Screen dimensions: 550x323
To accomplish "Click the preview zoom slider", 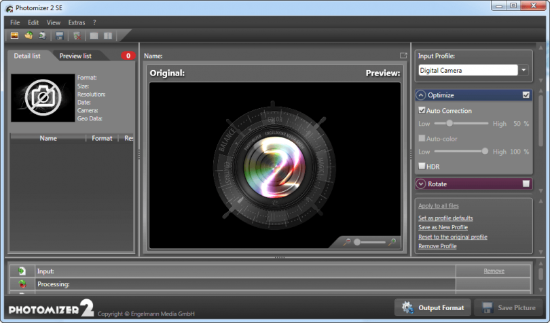I will (369, 242).
